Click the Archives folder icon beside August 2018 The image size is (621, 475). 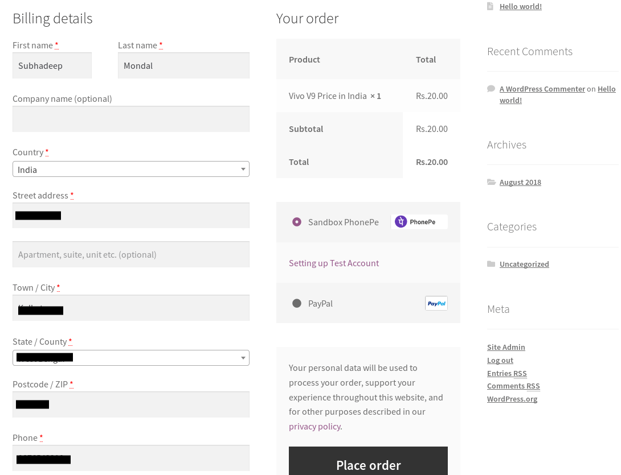coord(491,182)
